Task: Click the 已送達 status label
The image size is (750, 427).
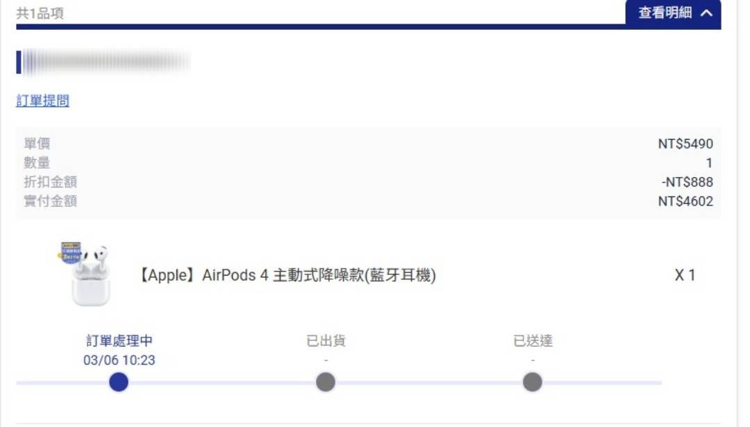Action: pos(533,341)
